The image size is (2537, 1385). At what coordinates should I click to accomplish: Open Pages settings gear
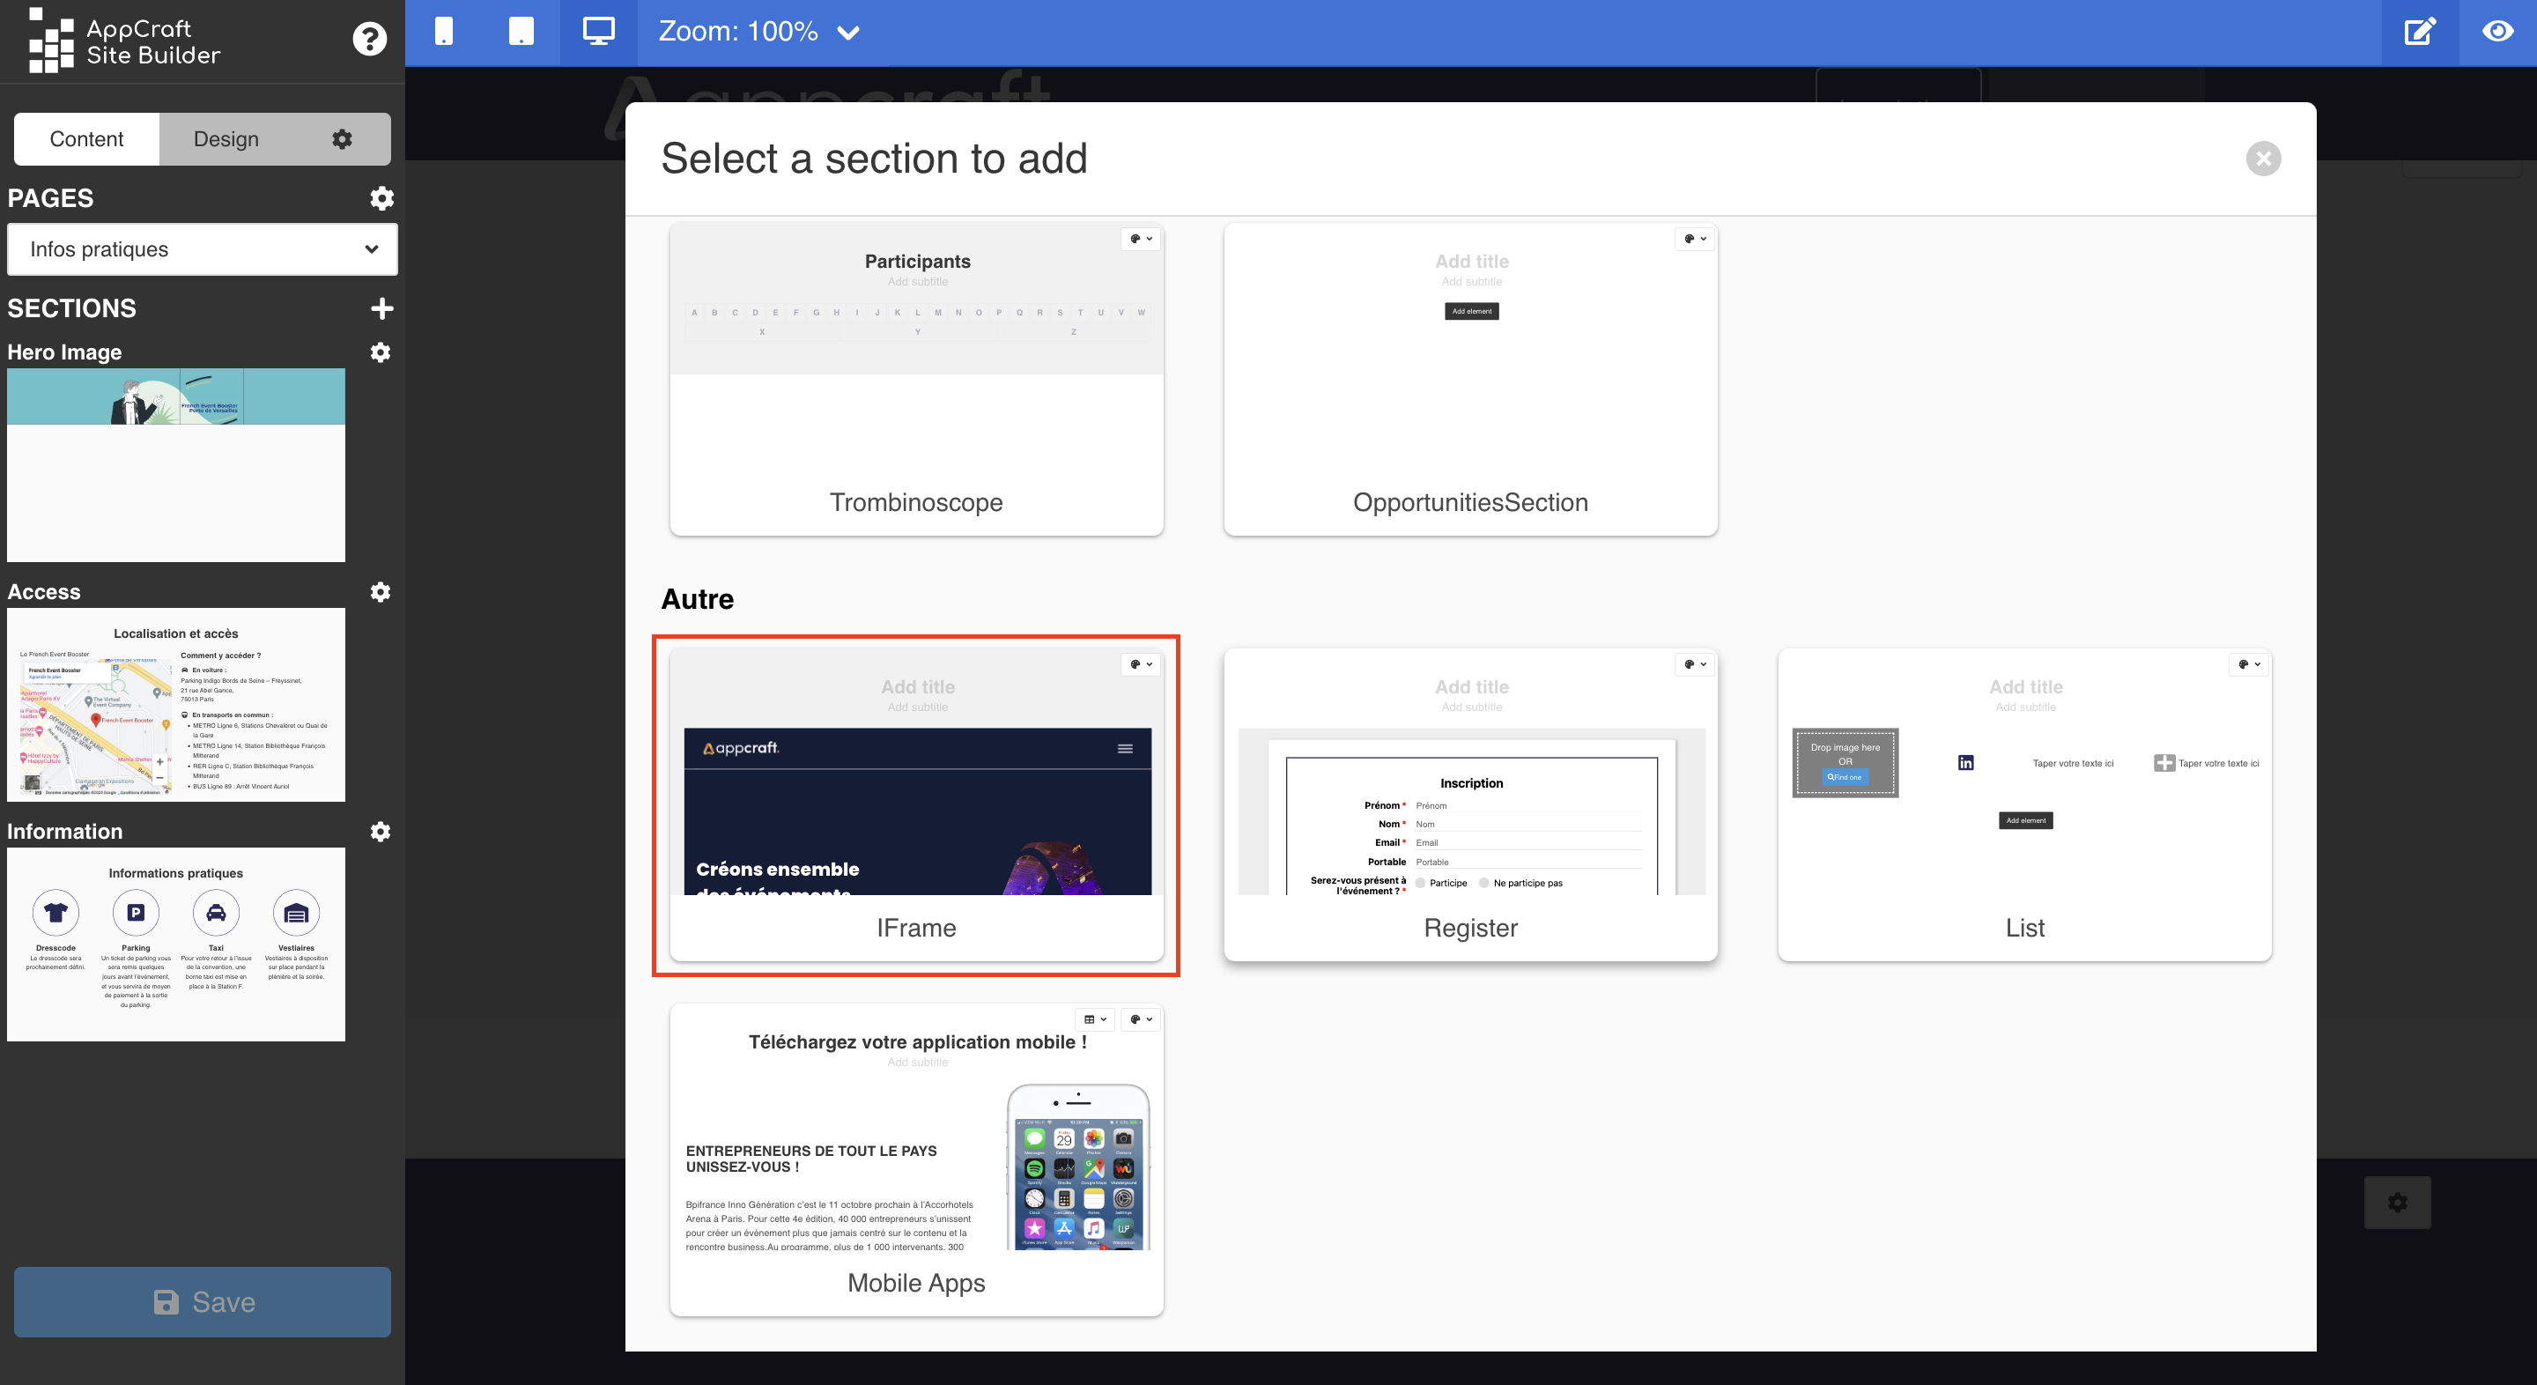pyautogui.click(x=381, y=198)
